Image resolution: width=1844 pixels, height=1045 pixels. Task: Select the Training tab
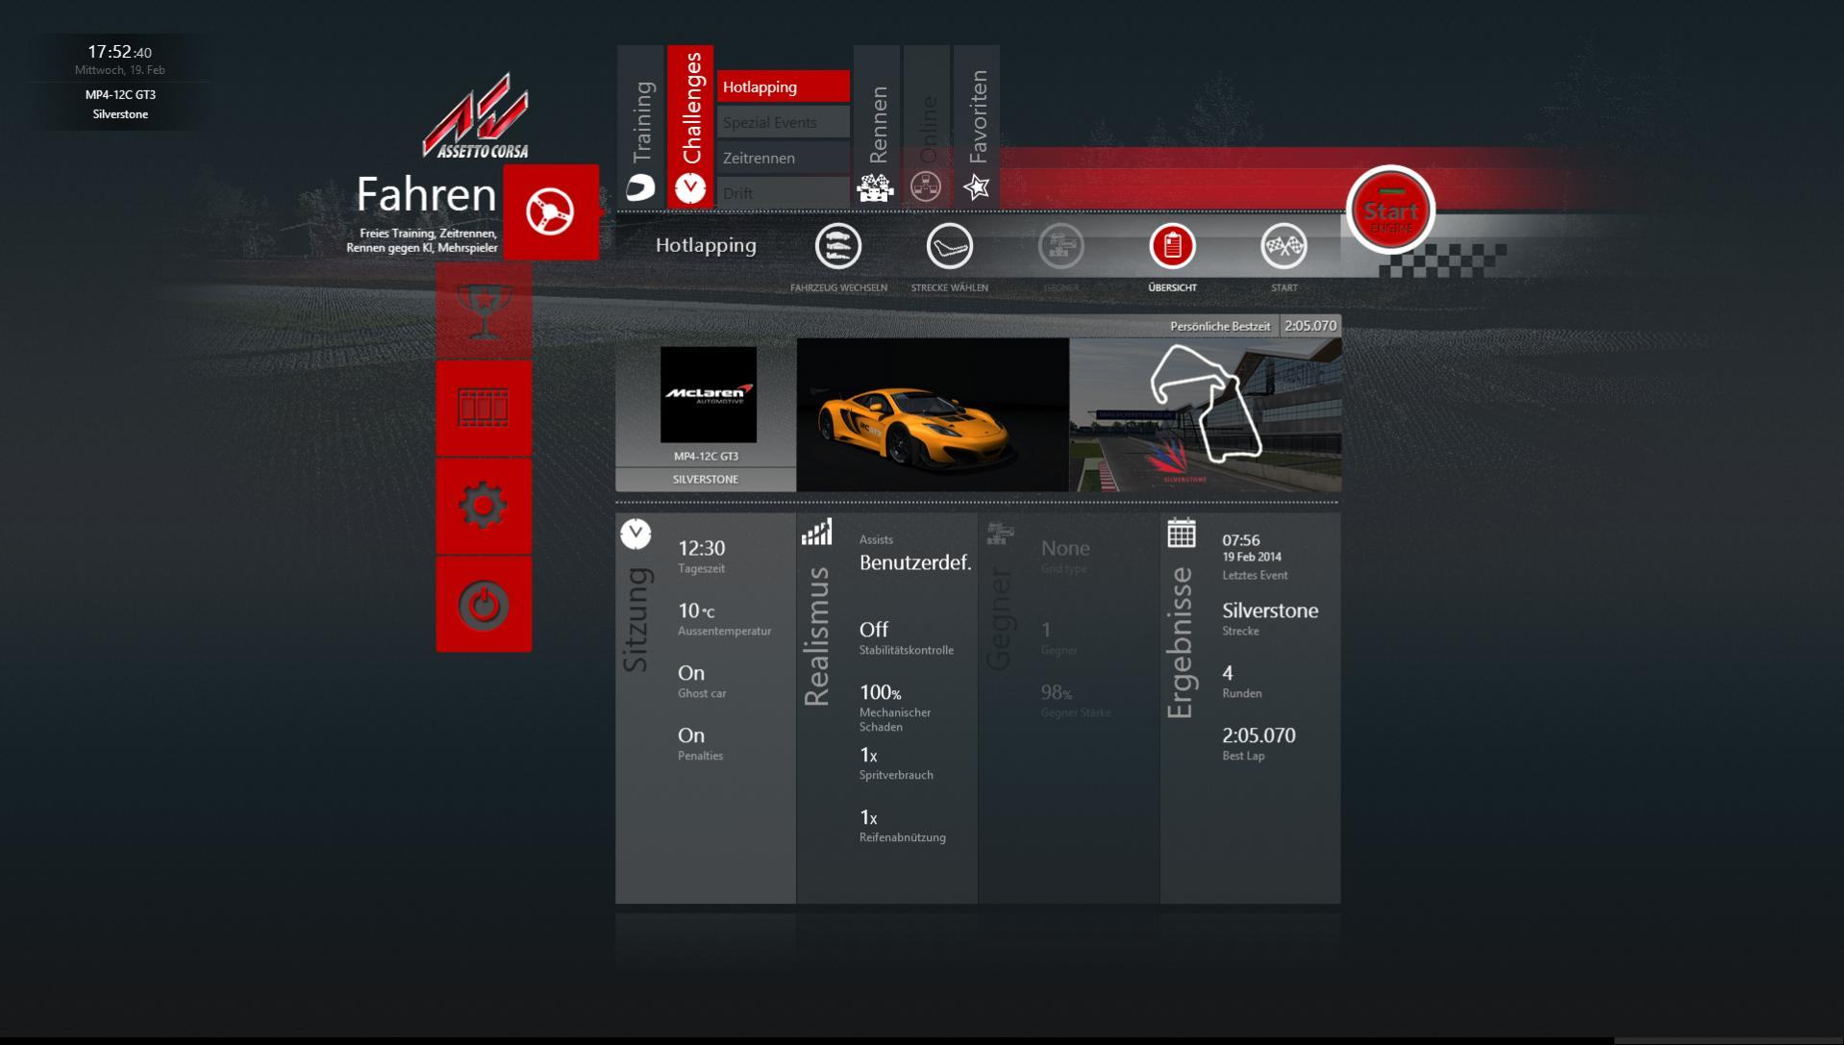[x=641, y=125]
